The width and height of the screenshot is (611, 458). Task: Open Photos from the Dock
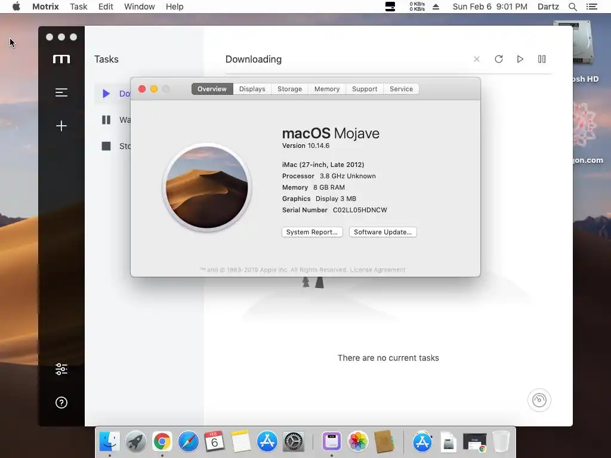click(x=358, y=441)
